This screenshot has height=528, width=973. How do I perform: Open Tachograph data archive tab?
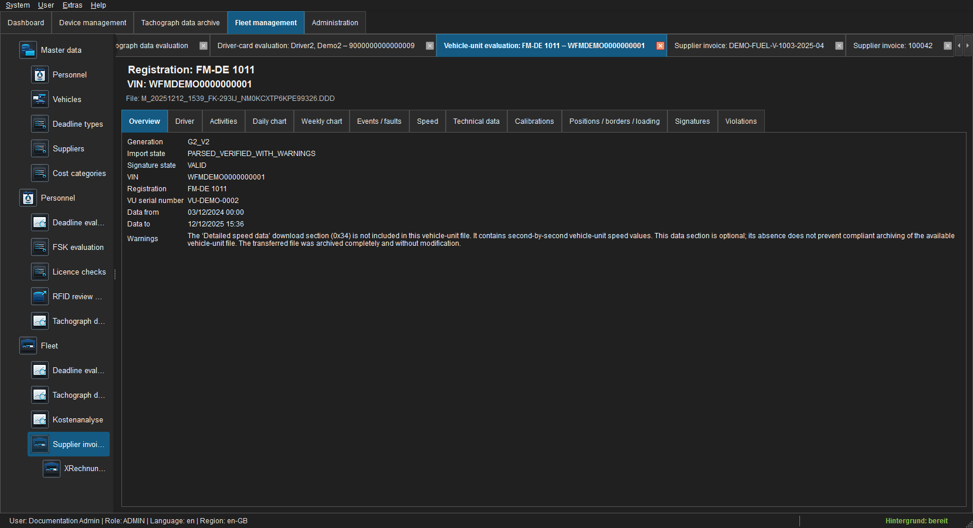(181, 23)
